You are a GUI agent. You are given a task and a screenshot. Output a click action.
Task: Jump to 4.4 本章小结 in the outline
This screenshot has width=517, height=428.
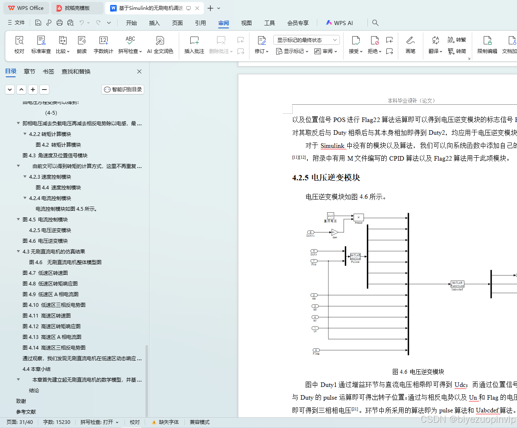tap(37, 369)
